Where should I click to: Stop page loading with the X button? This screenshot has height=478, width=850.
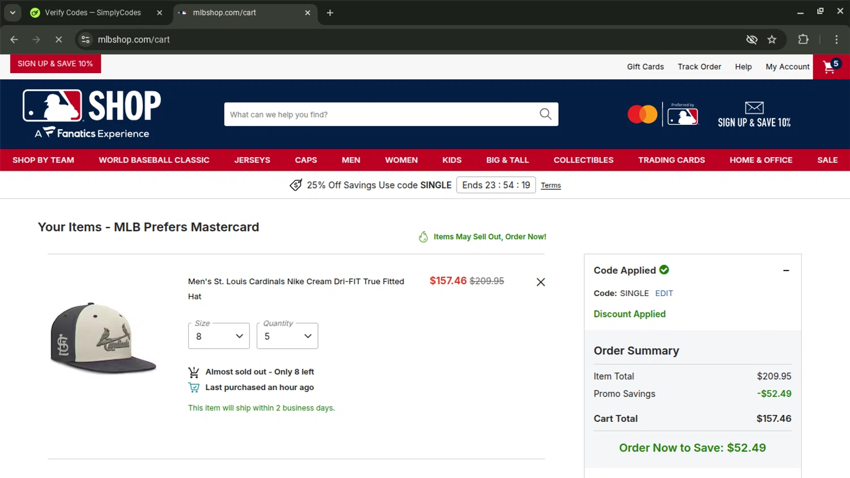coord(58,40)
